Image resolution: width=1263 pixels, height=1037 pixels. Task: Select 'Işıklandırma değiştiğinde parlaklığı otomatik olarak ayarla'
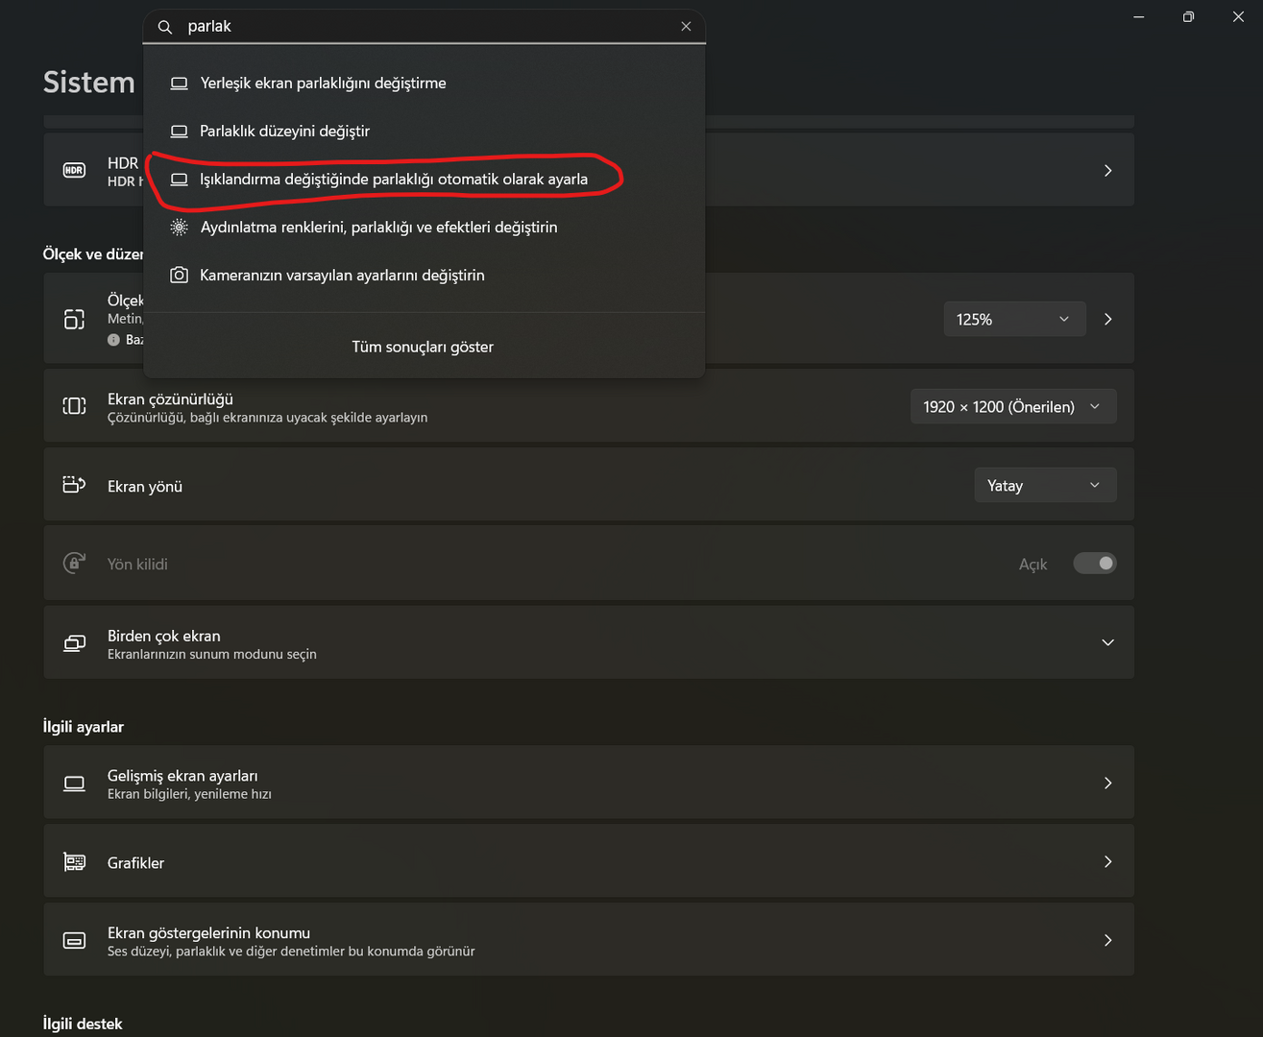(393, 180)
